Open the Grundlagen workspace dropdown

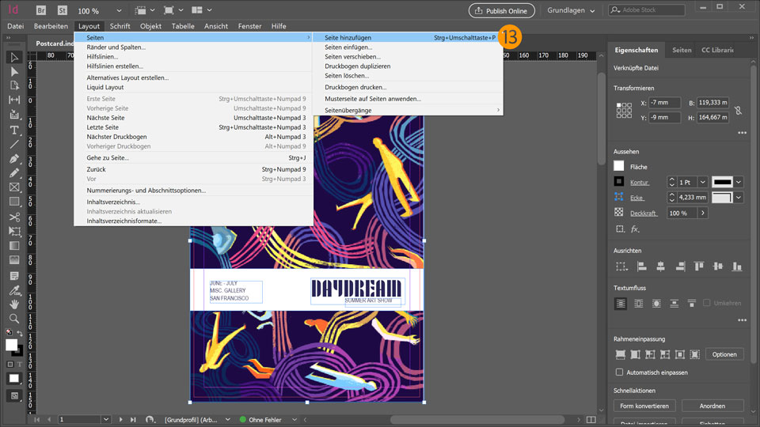pyautogui.click(x=571, y=10)
